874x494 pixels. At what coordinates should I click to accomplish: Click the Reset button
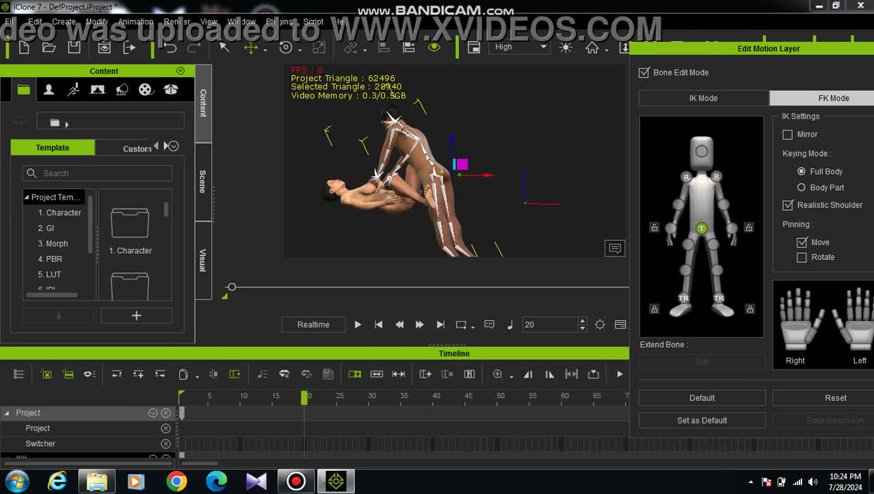tap(835, 398)
